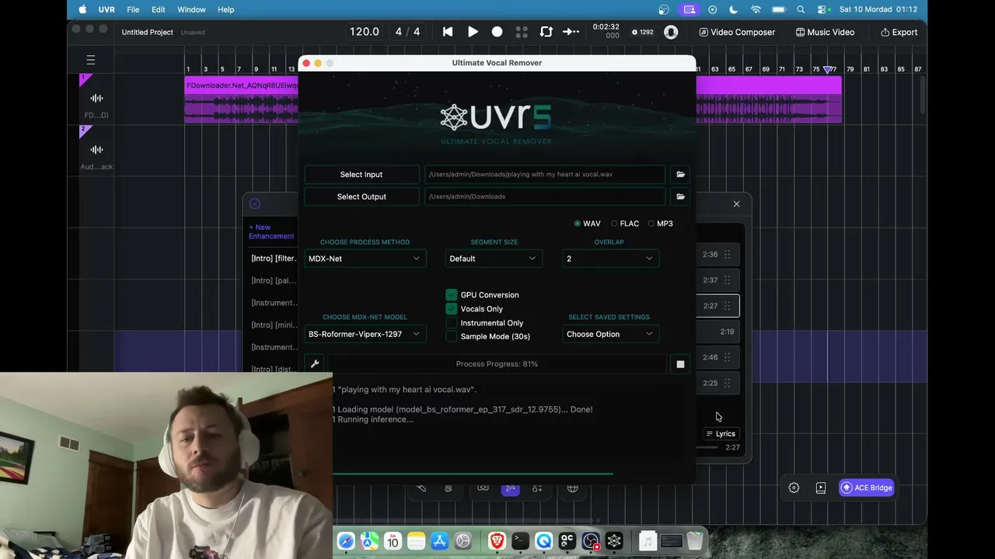
Task: Open the UVR application menu
Action: pyautogui.click(x=106, y=9)
